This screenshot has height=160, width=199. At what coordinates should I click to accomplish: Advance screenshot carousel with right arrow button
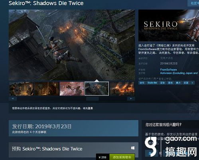[131, 99]
